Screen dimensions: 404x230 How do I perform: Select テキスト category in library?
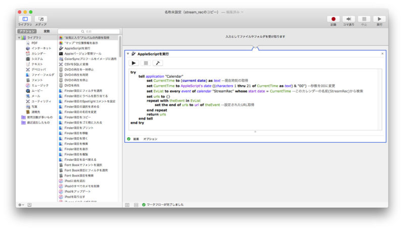34,64
